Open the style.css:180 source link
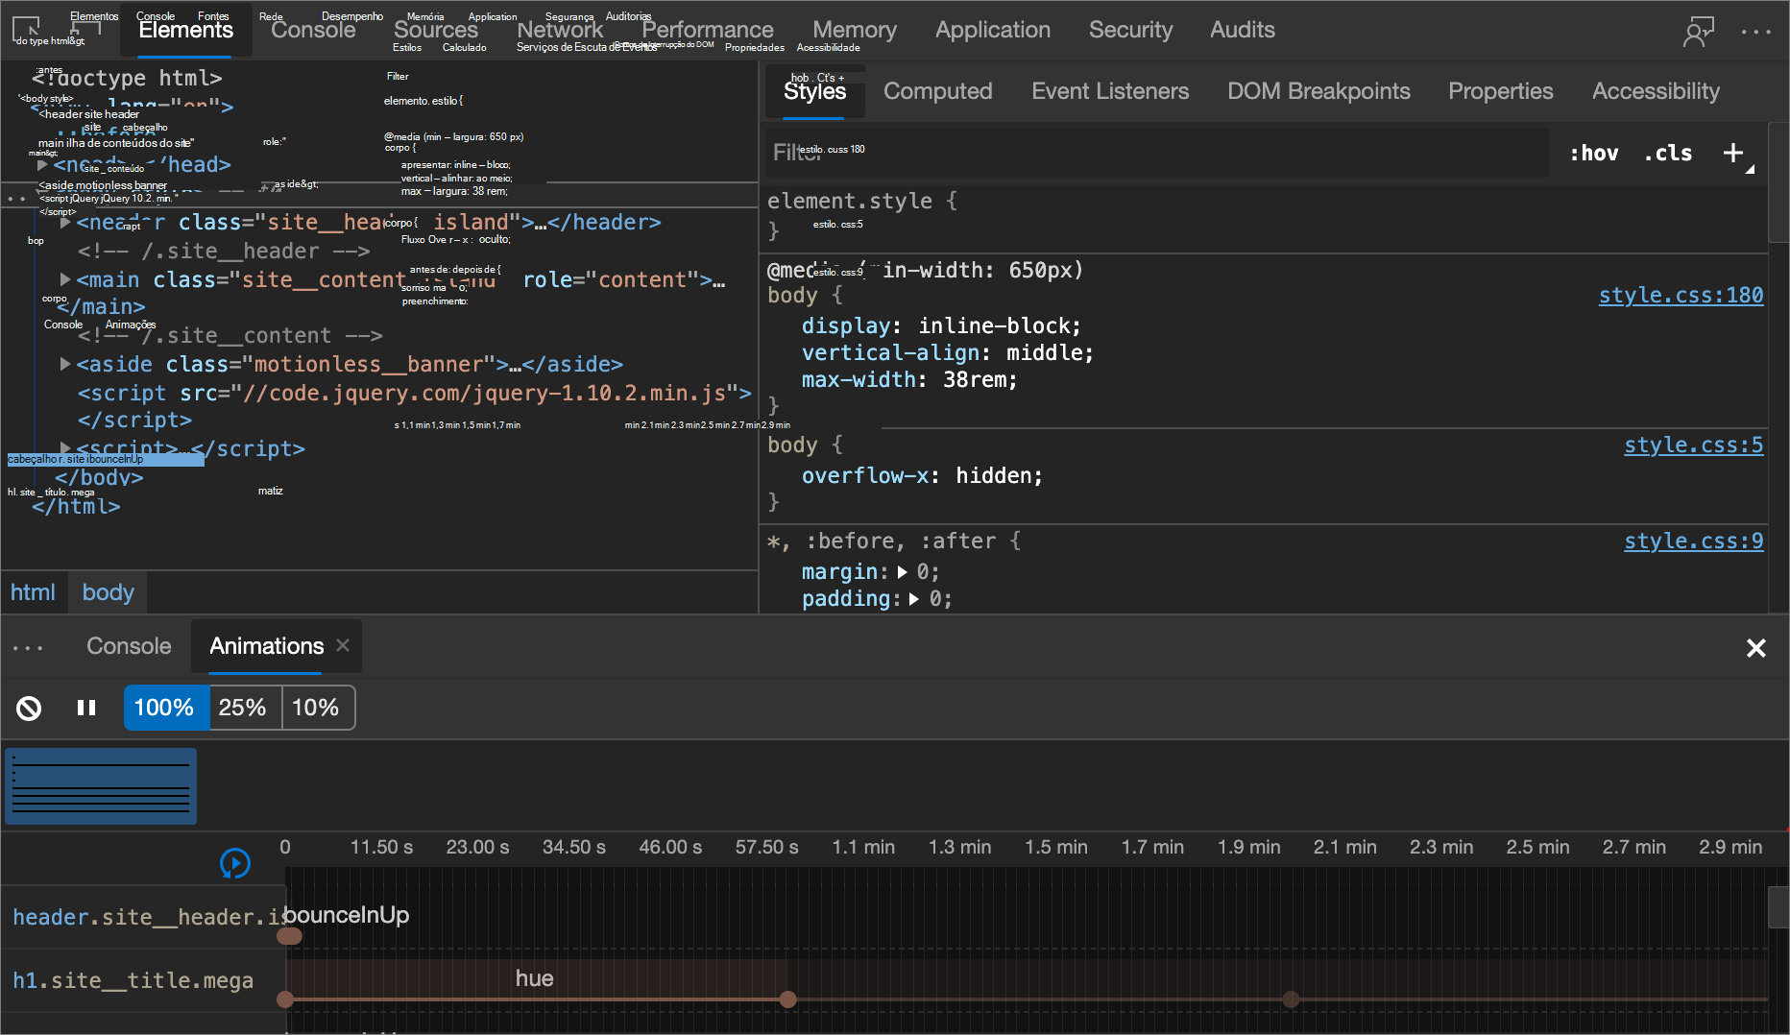The width and height of the screenshot is (1790, 1035). coord(1681,296)
